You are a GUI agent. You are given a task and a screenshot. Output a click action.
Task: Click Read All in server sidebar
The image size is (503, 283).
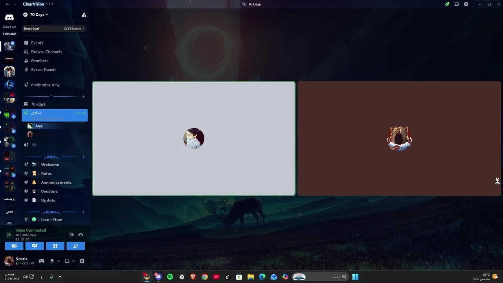(x=9, y=27)
